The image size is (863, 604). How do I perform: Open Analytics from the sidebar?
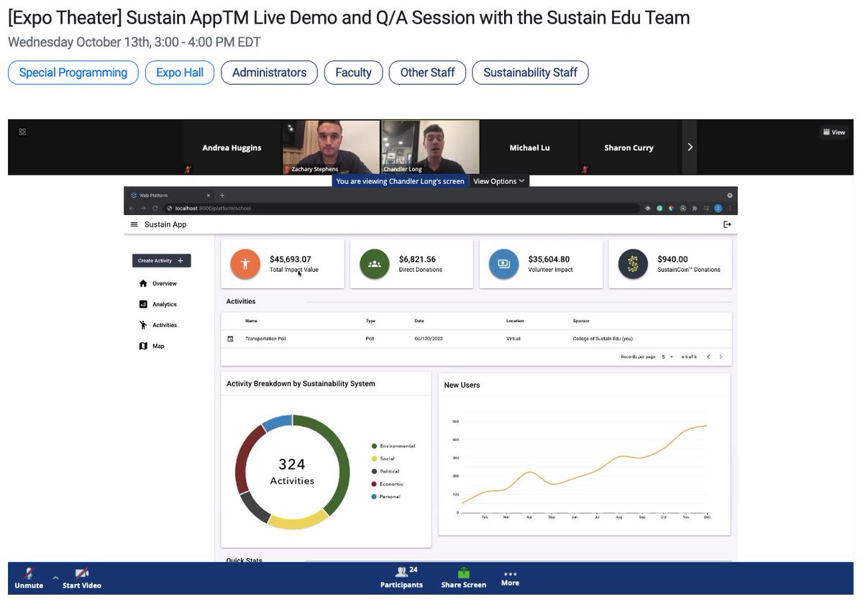158,304
